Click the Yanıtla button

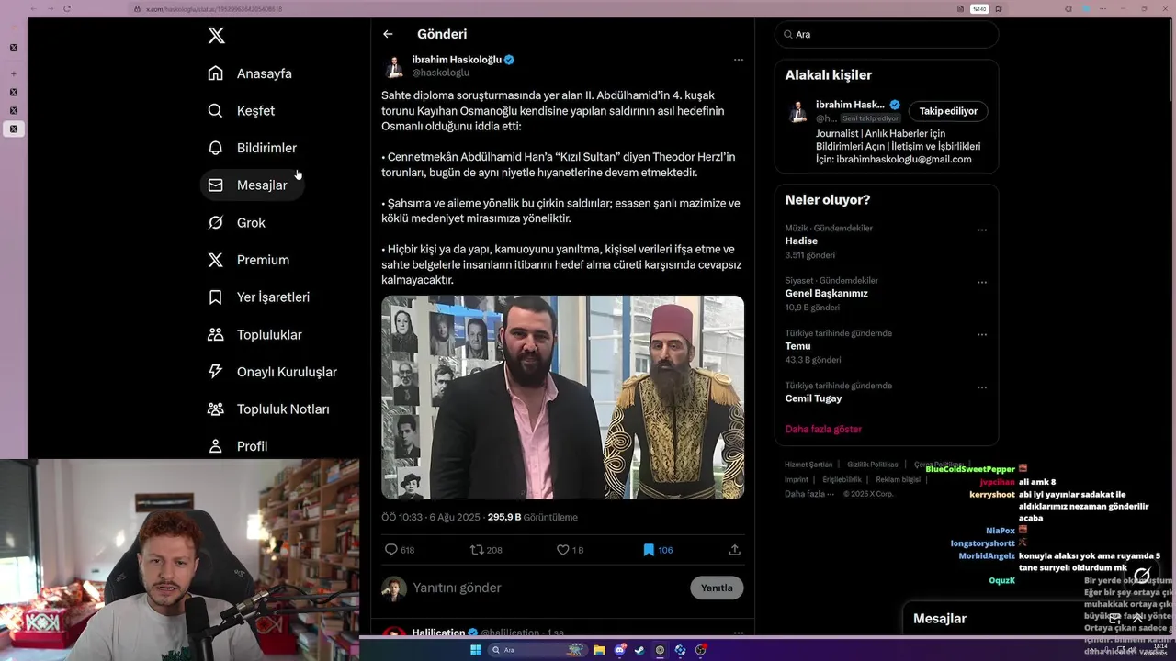717,588
